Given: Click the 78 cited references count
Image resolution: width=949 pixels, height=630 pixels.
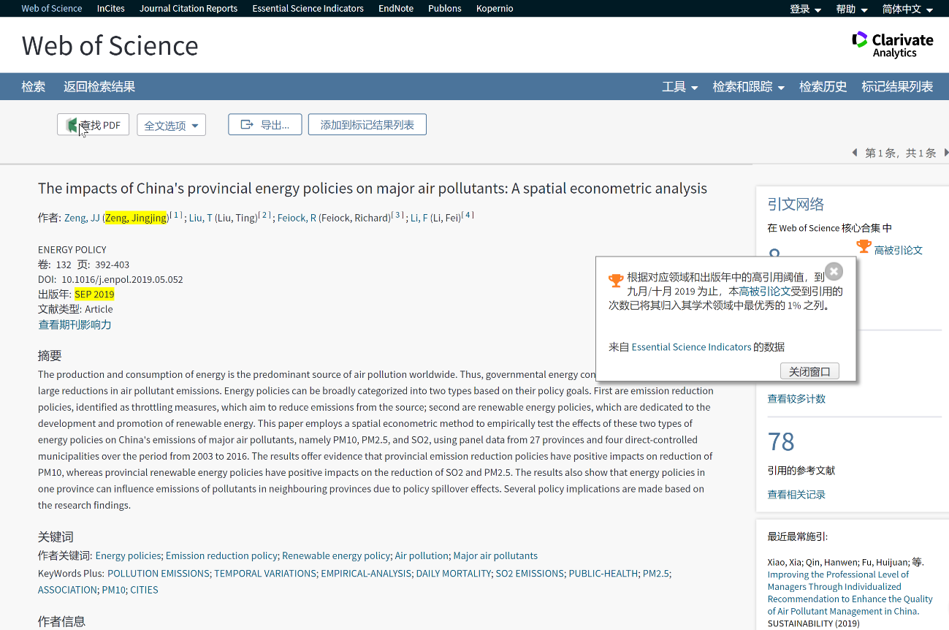Looking at the screenshot, I should click(x=781, y=442).
